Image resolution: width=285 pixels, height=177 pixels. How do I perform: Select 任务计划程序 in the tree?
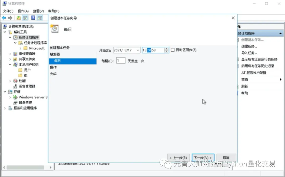(x=28, y=37)
